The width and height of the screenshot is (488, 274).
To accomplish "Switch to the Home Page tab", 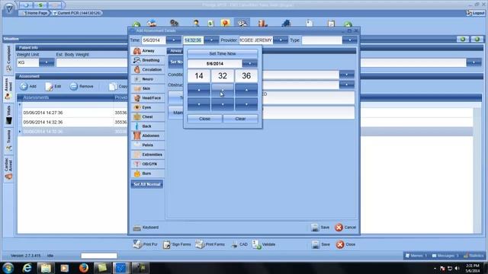I will click(x=35, y=13).
